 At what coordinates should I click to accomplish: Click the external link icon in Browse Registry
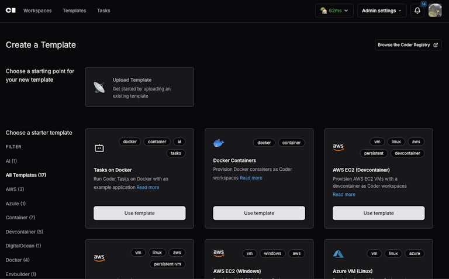pos(435,45)
